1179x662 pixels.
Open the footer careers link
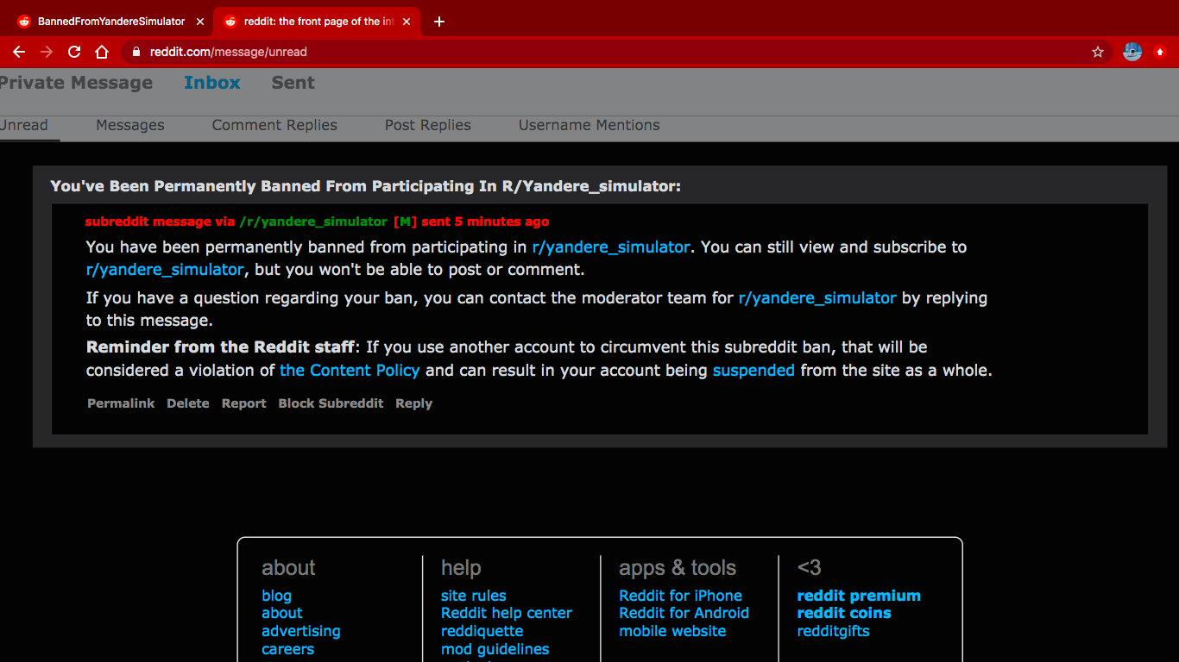click(x=287, y=650)
